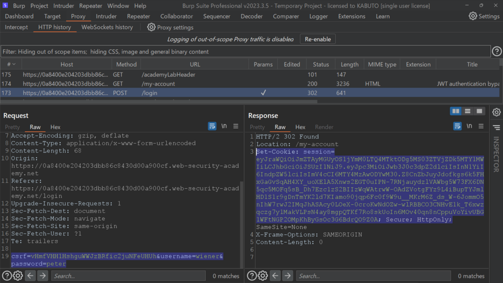The height and width of the screenshot is (283, 503).
Task: Open the Response pane hamburger menu
Action: 481,126
